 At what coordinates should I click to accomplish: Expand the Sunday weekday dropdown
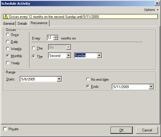[99, 56]
